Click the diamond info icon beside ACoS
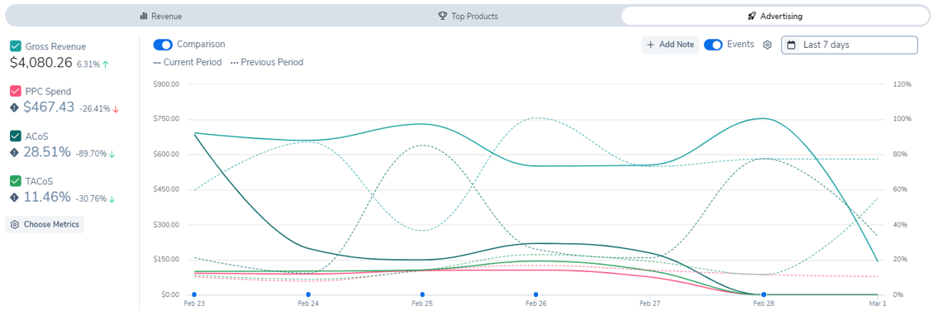 15,152
